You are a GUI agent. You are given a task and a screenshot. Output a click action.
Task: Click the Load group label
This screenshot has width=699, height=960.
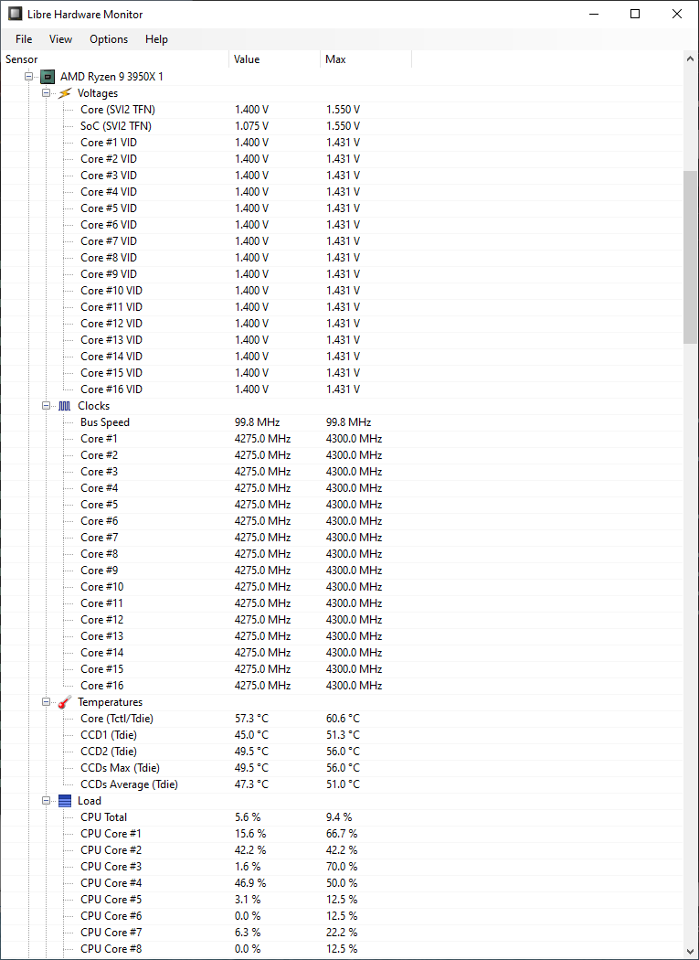tap(90, 801)
